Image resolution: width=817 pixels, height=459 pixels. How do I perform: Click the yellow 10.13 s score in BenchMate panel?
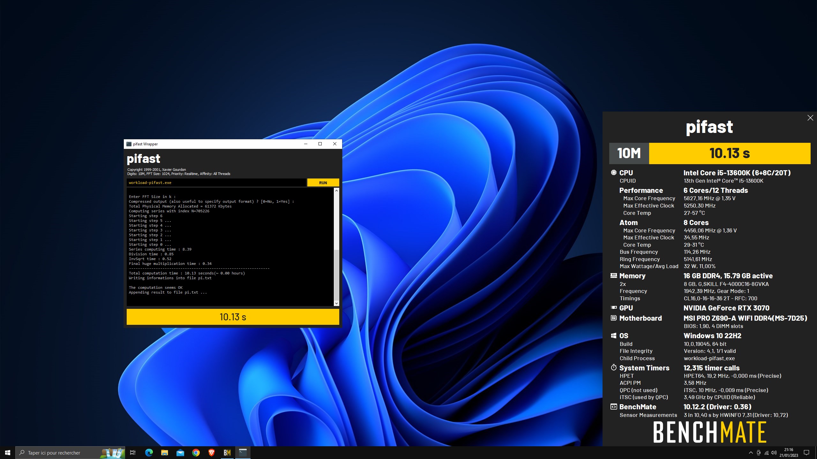(730, 153)
